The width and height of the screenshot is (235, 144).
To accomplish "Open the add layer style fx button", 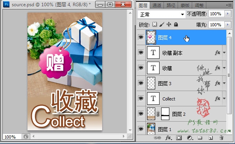I will tap(169, 138).
